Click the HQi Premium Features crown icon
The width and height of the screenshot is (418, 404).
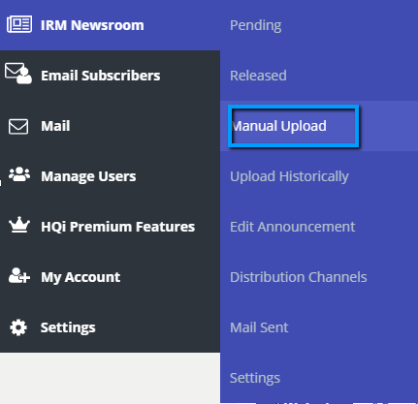[19, 225]
